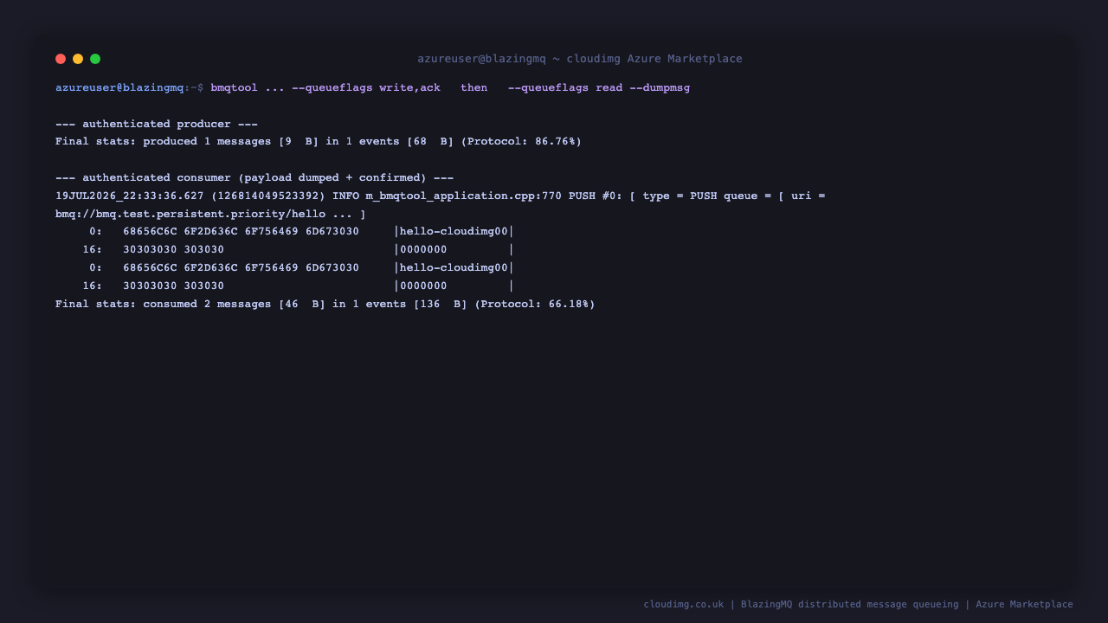The image size is (1108, 623).
Task: Click the --queueflags write,ack argument
Action: [x=366, y=88]
